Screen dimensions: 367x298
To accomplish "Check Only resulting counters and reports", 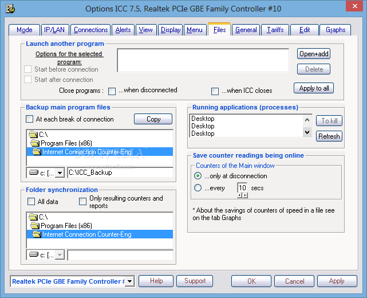I will [83, 202].
